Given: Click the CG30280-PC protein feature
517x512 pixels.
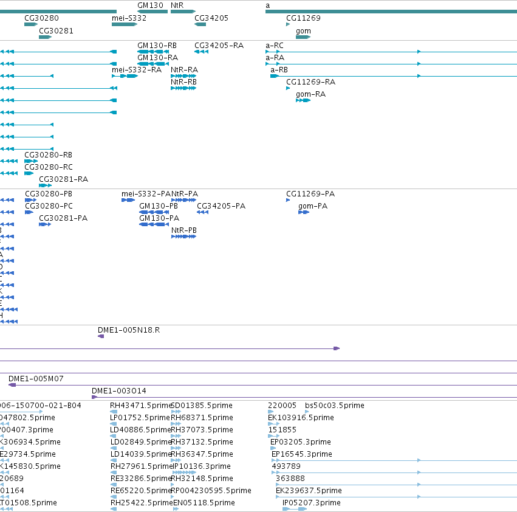Looking at the screenshot, I should (29, 212).
